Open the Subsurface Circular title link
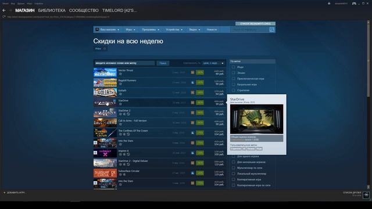Viewport: 372px width, 209px height. [x=129, y=171]
